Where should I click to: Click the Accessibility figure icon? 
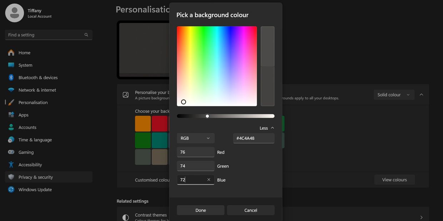coord(11,165)
